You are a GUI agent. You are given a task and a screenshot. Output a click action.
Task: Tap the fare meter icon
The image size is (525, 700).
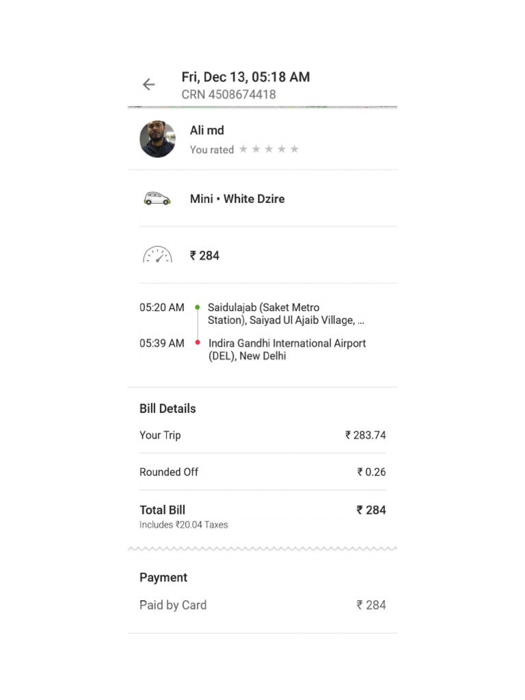coord(157,256)
